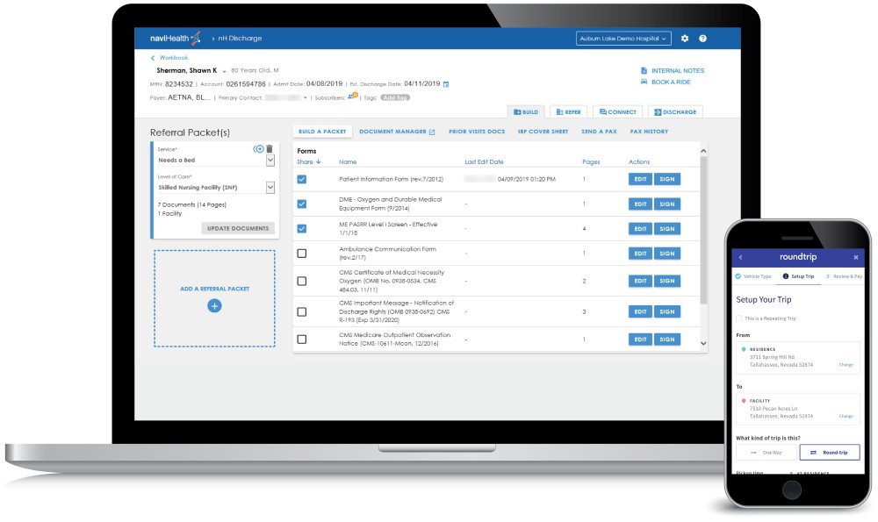This screenshot has height=522, width=878.
Task: Click the forms list scrollbar thumb
Action: point(703,230)
